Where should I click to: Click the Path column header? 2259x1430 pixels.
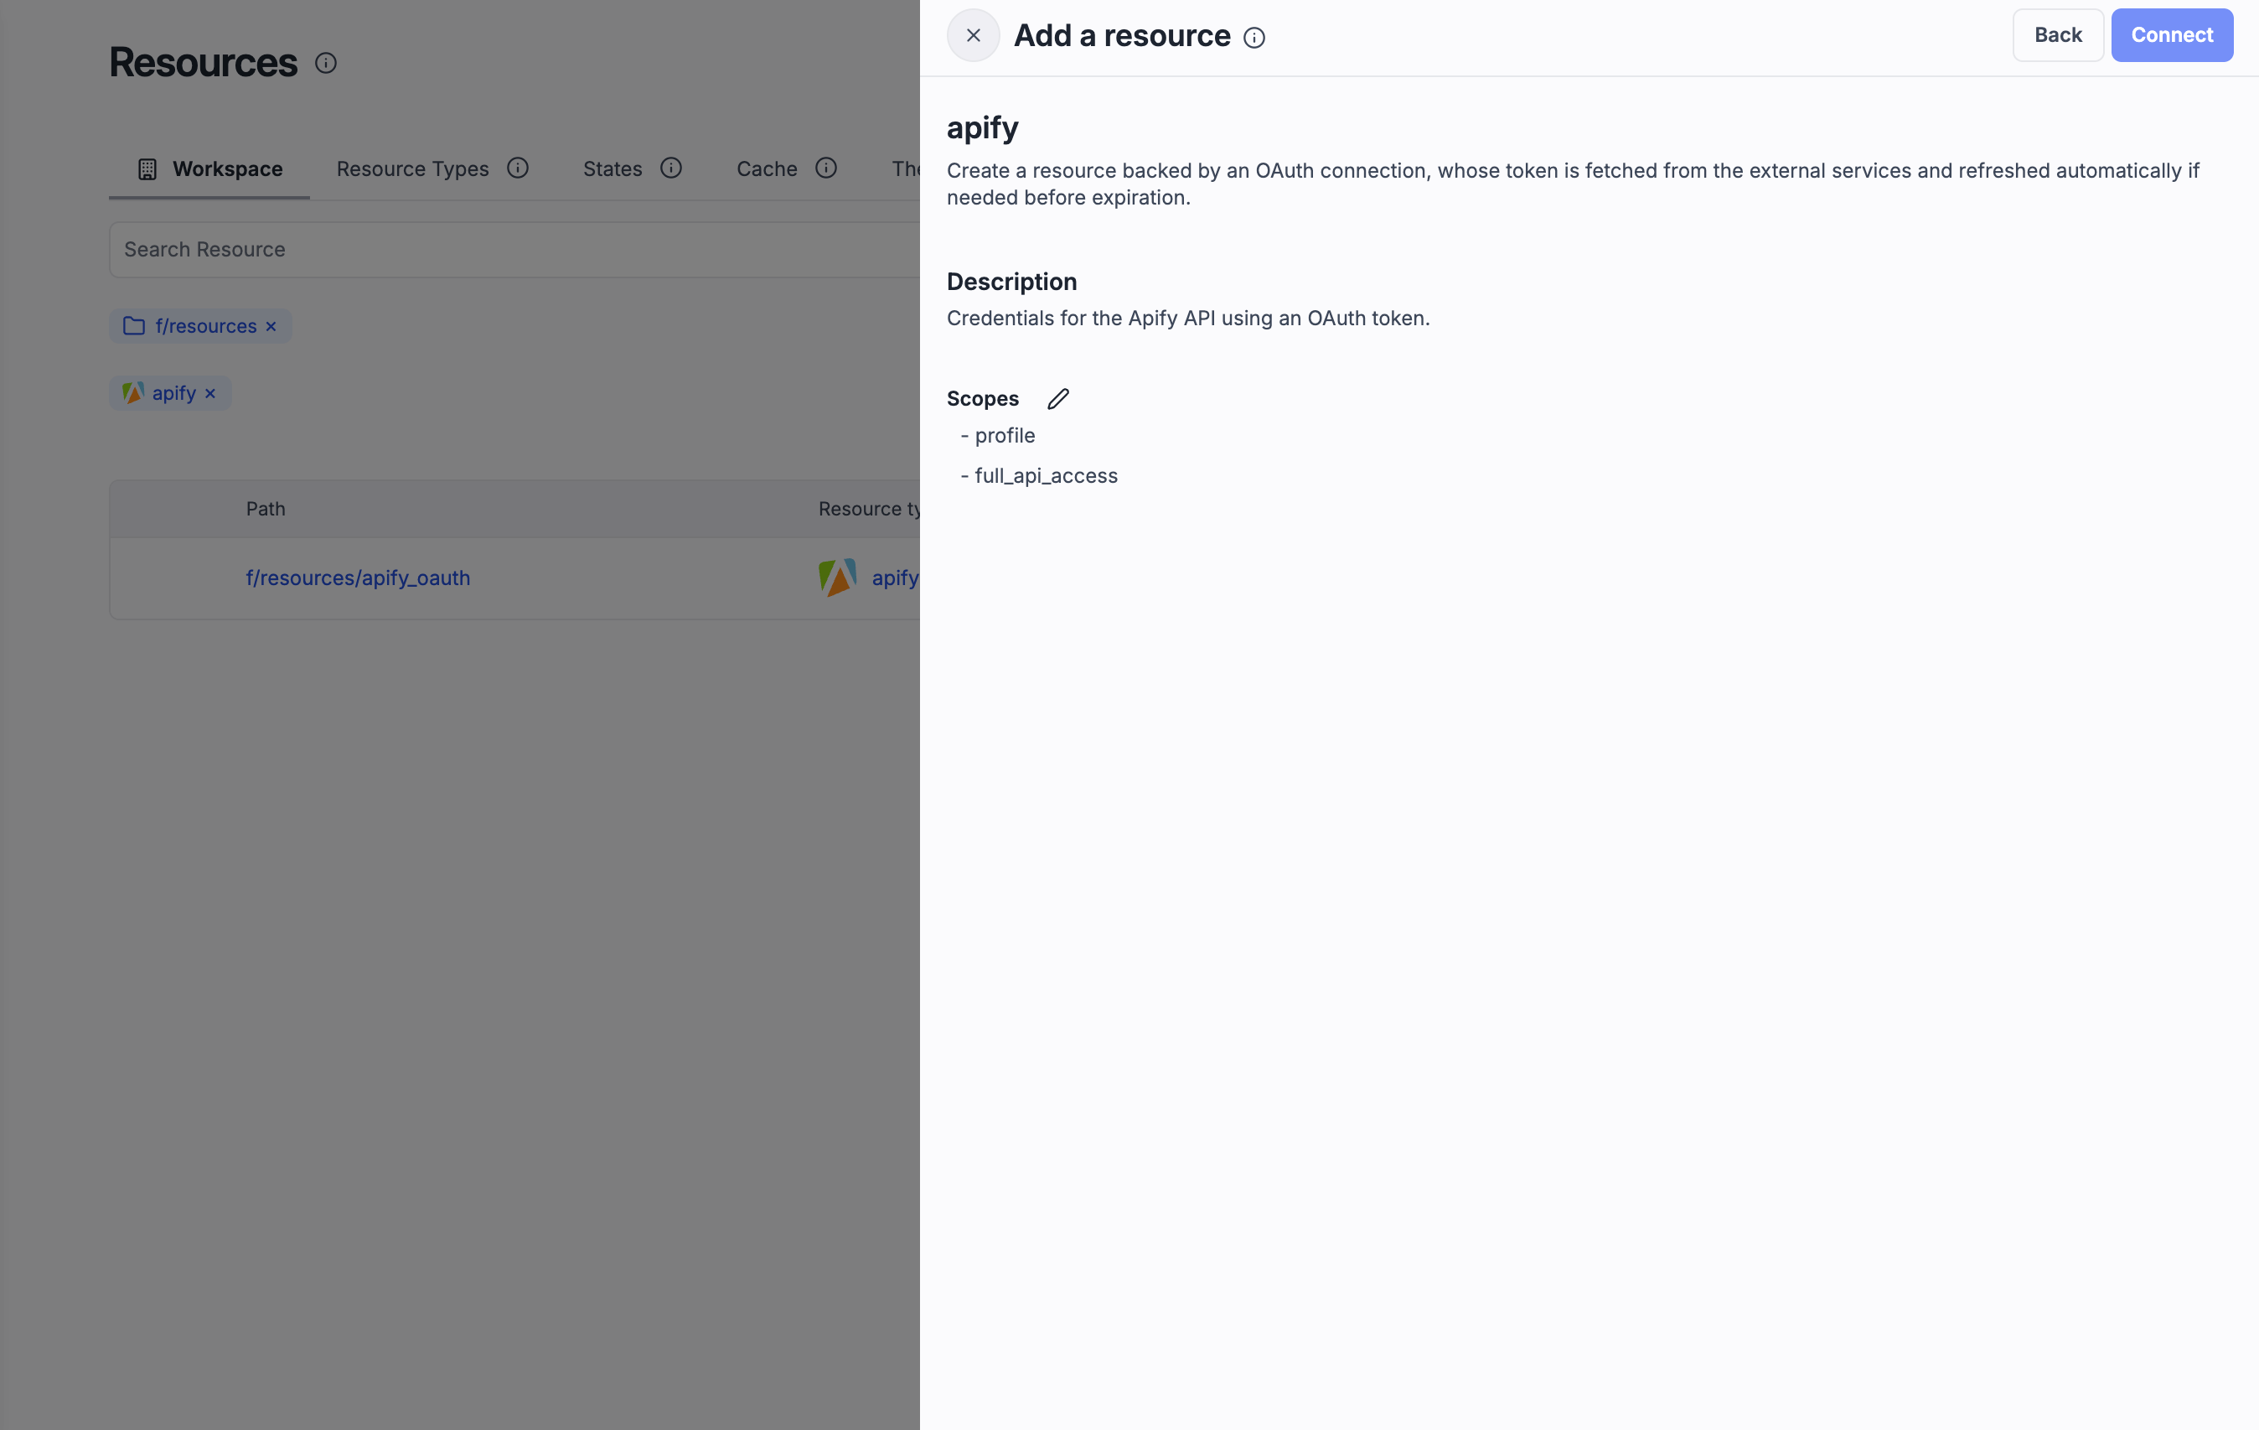[266, 509]
